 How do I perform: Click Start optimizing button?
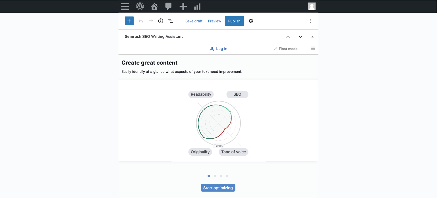tap(218, 188)
